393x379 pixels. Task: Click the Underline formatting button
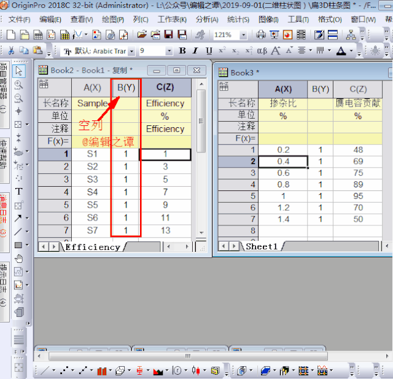click(x=209, y=51)
